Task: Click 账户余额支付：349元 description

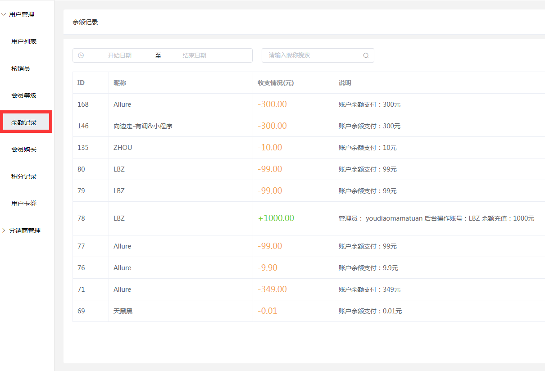Action: (369, 290)
